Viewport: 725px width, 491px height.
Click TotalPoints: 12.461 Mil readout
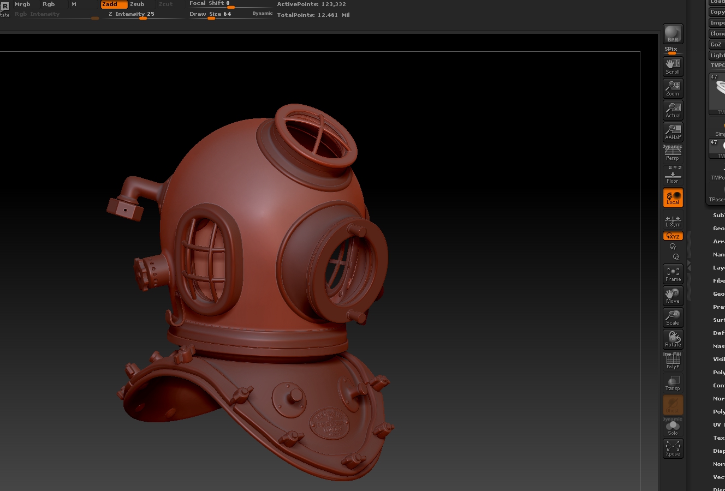coord(313,15)
